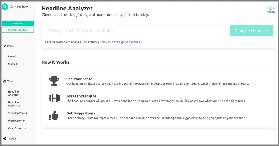Image resolution: width=279 pixels, height=146 pixels.
Task: Click the Analyze Headline submit button
Action: 251,30
